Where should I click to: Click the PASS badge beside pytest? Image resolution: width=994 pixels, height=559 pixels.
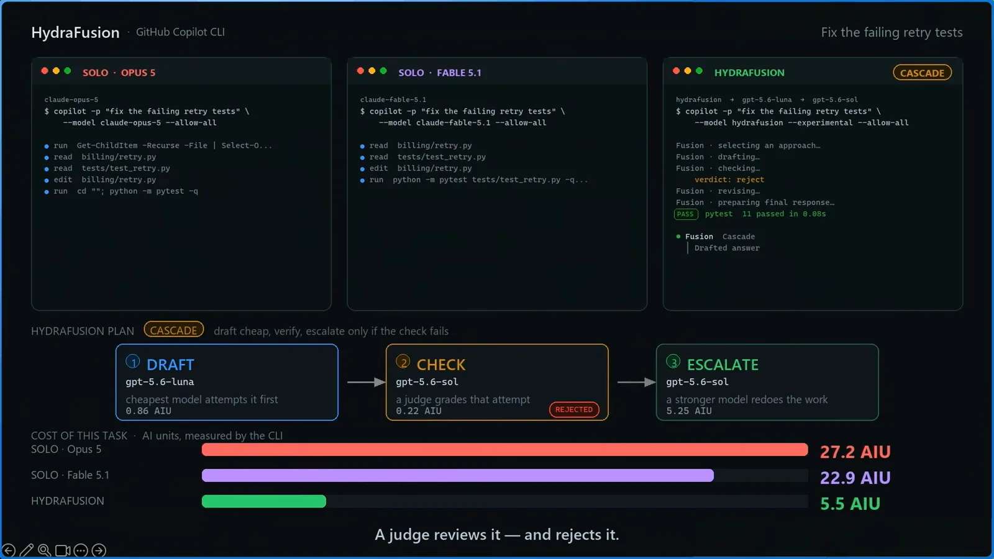click(x=685, y=214)
